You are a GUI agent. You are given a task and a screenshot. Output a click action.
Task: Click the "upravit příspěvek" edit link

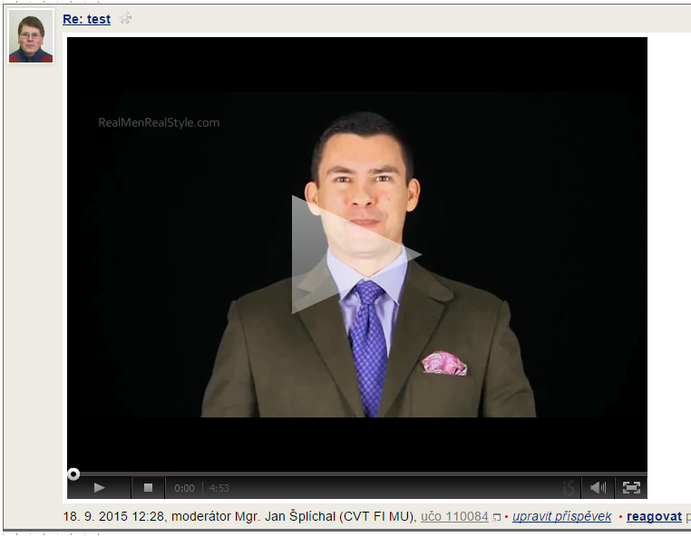(x=562, y=516)
